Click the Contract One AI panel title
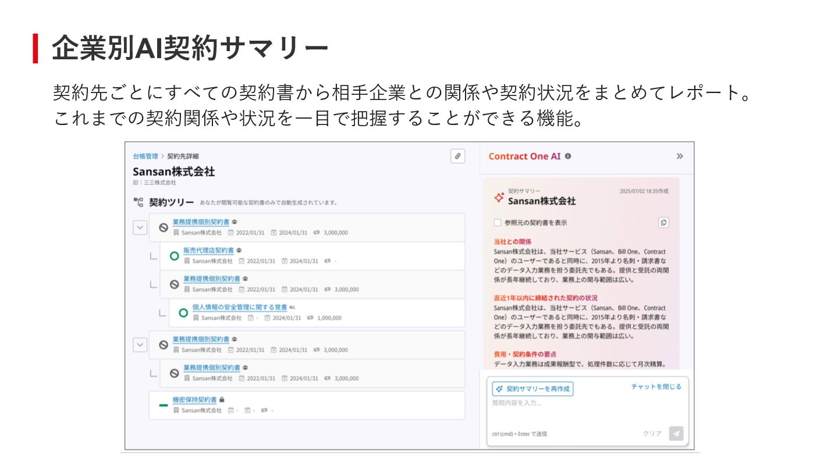 pos(524,156)
